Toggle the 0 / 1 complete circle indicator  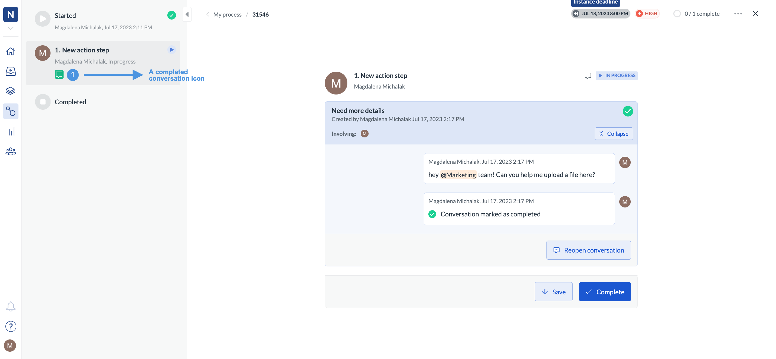click(x=677, y=14)
